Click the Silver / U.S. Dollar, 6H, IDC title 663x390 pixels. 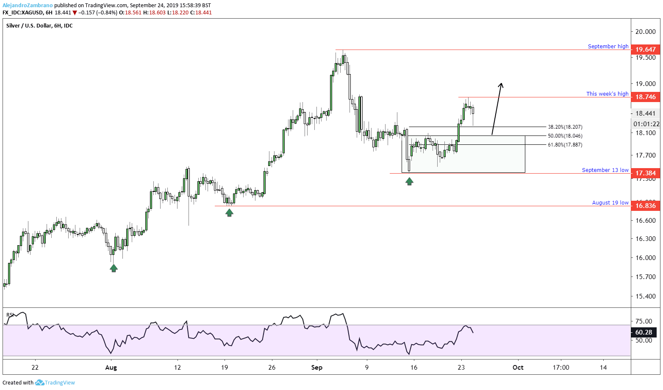coord(39,26)
